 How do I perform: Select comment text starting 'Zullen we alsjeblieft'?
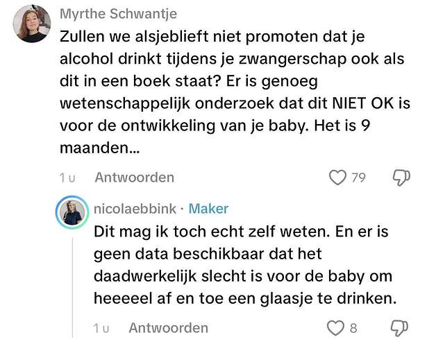[x=235, y=92]
